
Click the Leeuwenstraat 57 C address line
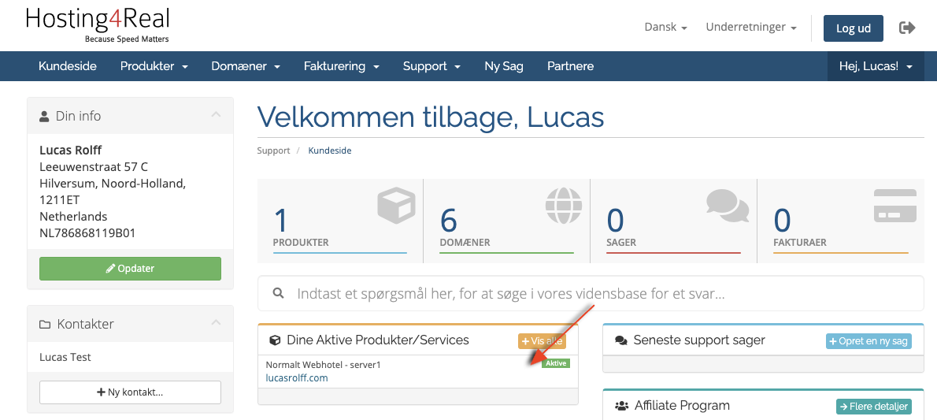pos(94,166)
